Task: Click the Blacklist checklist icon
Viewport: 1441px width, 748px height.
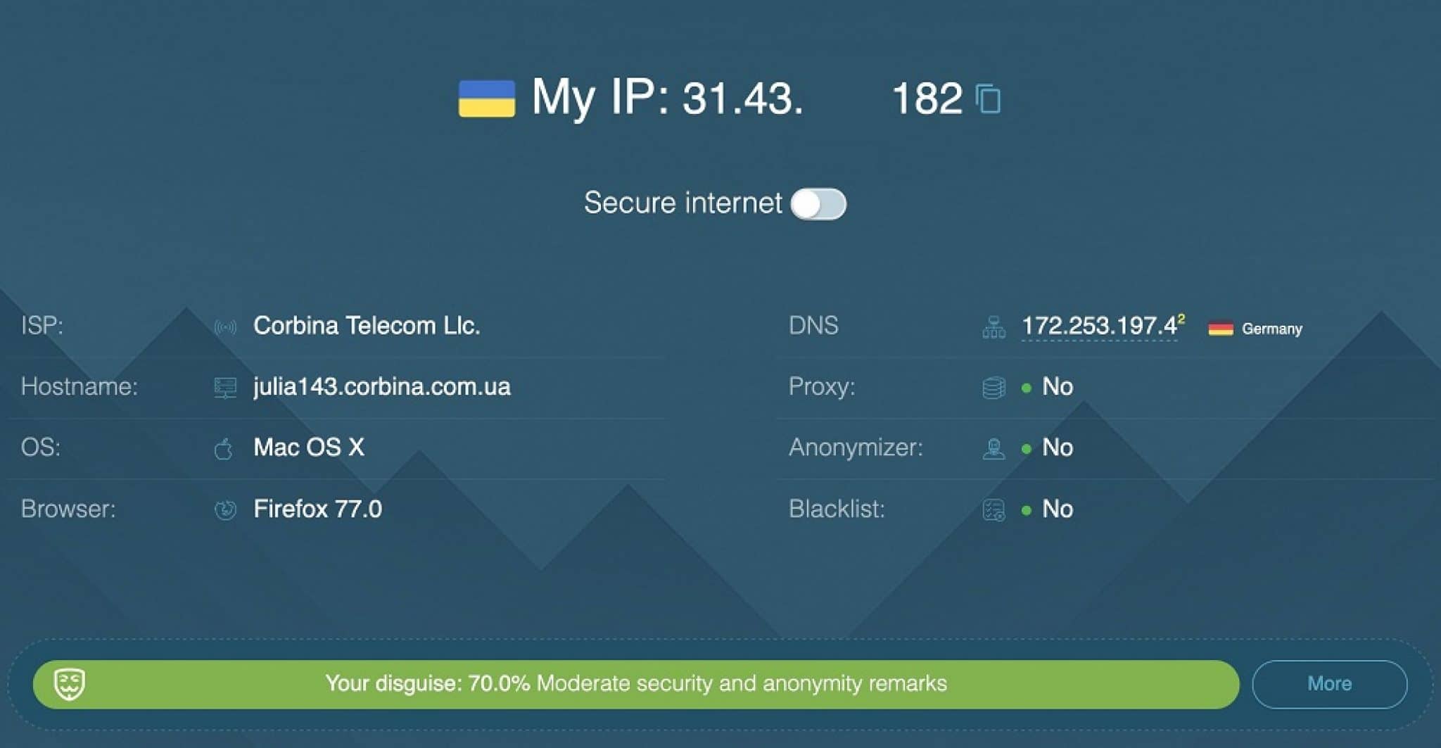Action: [994, 510]
